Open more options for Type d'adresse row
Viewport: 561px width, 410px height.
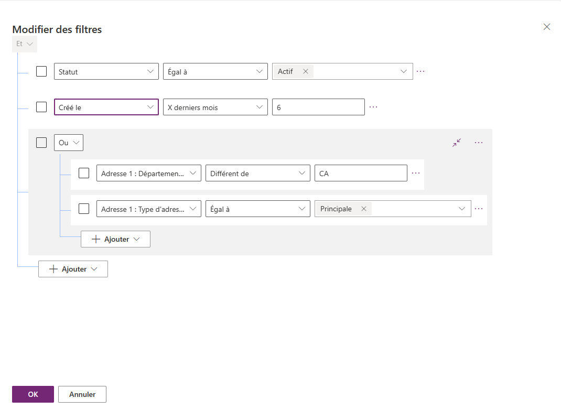point(479,209)
